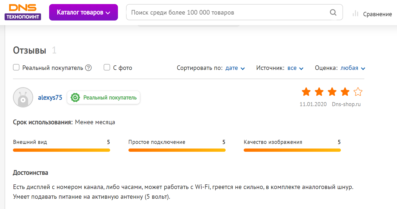Expand the Сортировать по дате dropdown

pos(235,68)
